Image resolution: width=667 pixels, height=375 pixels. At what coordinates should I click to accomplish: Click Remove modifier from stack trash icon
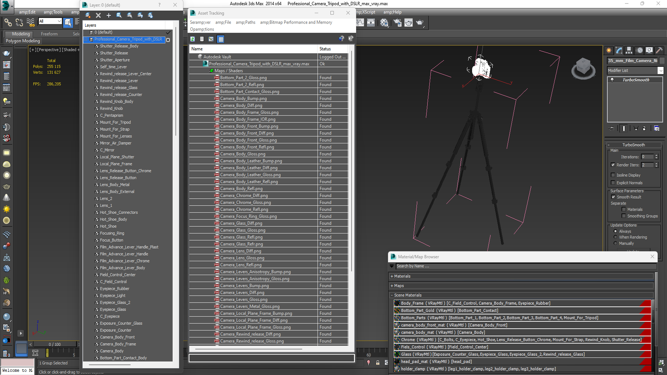click(644, 128)
